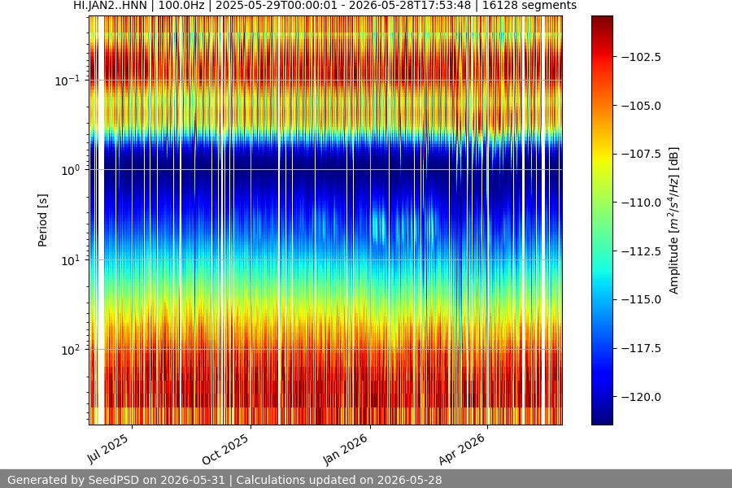Click the Amplitude [dB] colorbar label
This screenshot has height=488, width=732.
(673, 220)
